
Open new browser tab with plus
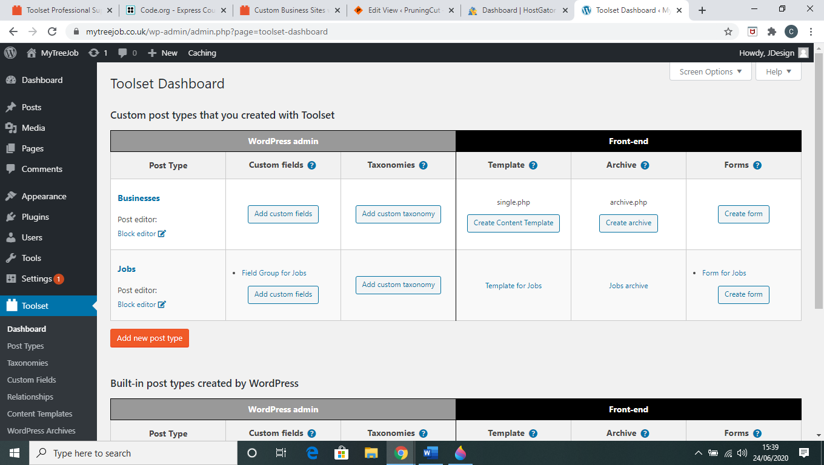pyautogui.click(x=702, y=10)
